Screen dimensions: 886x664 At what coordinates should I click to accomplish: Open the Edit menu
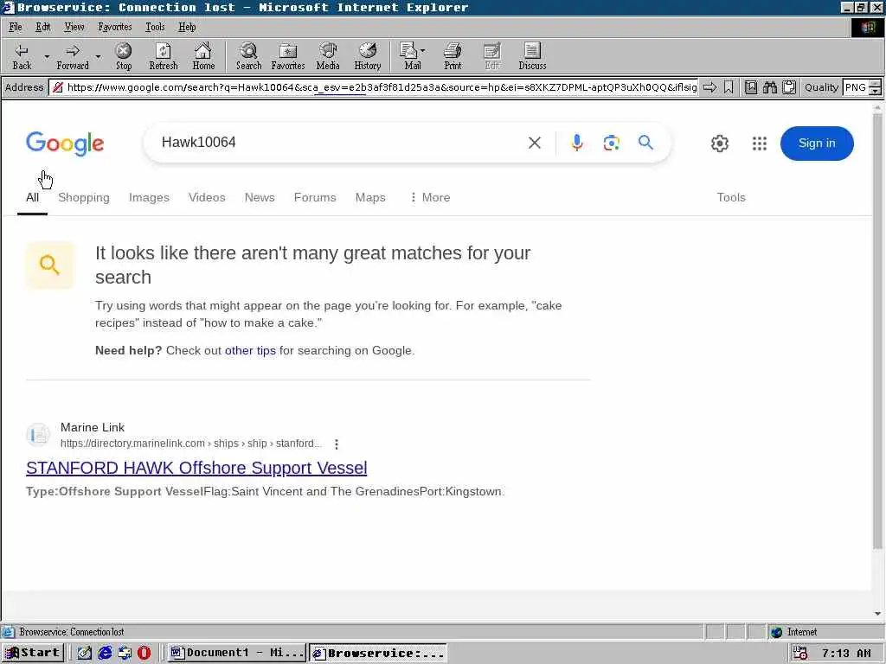coord(43,27)
